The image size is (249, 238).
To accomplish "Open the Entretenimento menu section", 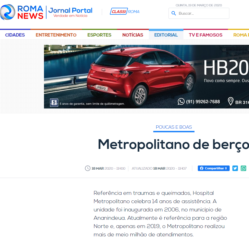I will point(56,35).
